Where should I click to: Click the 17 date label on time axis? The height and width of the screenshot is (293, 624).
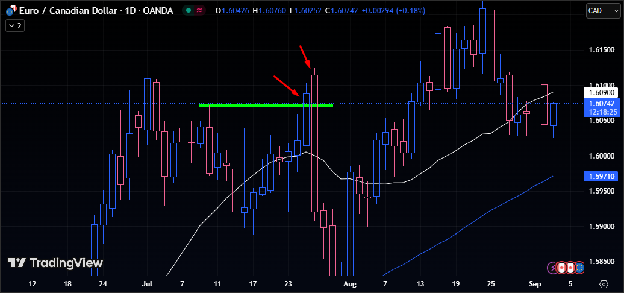coord(253,284)
